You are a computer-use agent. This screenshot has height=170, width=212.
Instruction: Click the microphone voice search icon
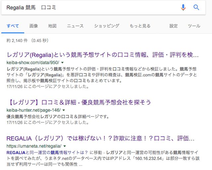point(183,7)
